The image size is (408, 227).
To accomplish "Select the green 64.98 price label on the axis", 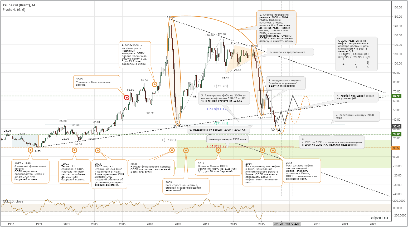I will (397, 96).
